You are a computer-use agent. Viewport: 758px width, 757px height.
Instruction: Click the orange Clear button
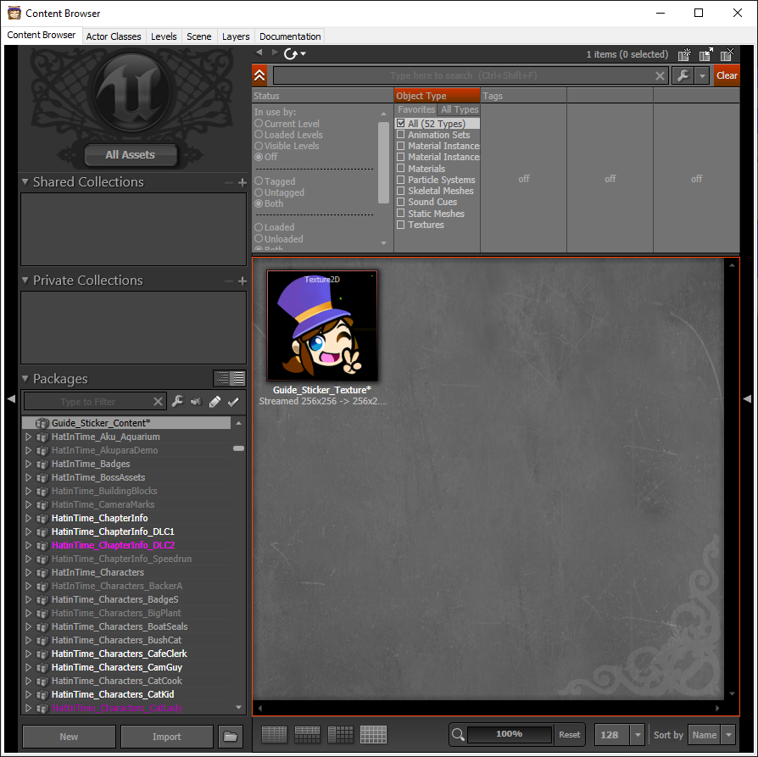pos(727,75)
